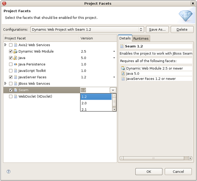Screen dimensions: 197x181
Task: Open the Java version dropdown arrow
Action: pos(114,58)
